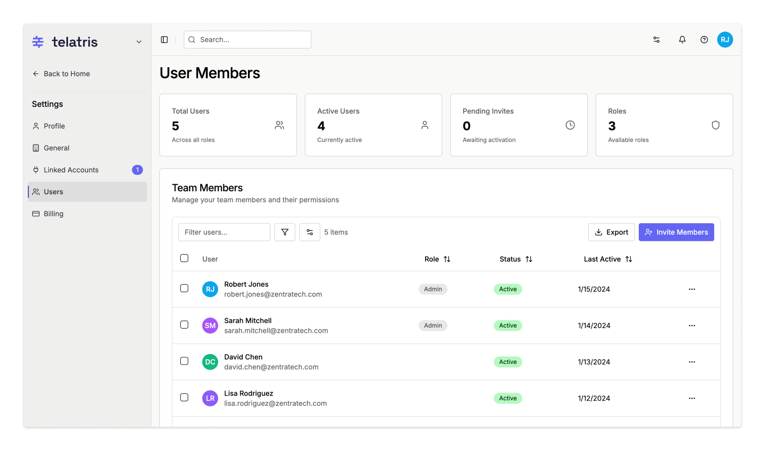Expand the telatris workspace dropdown
The width and height of the screenshot is (765, 451).
pyautogui.click(x=139, y=42)
